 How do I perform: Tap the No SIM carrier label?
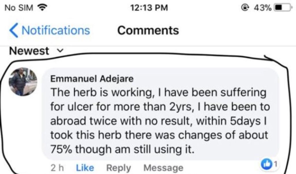tap(19, 8)
